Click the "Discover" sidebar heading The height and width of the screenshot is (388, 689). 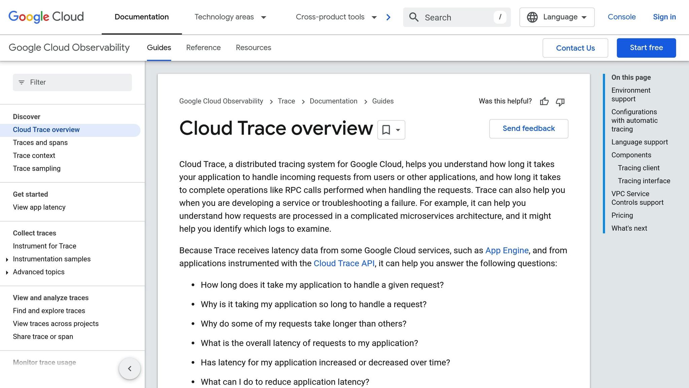(x=27, y=117)
